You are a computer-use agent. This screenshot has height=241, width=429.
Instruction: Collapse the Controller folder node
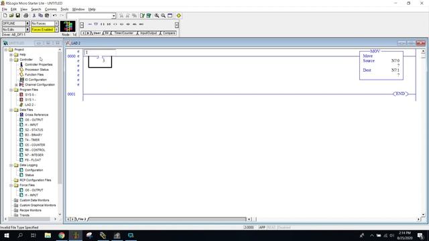[x=11, y=60]
